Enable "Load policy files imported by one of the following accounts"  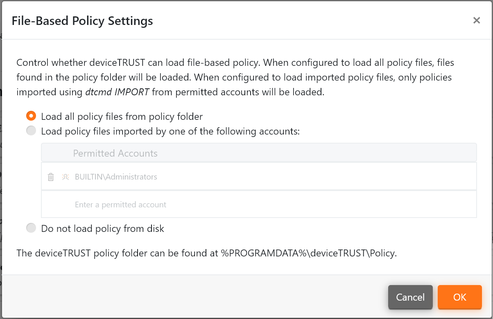click(x=31, y=130)
